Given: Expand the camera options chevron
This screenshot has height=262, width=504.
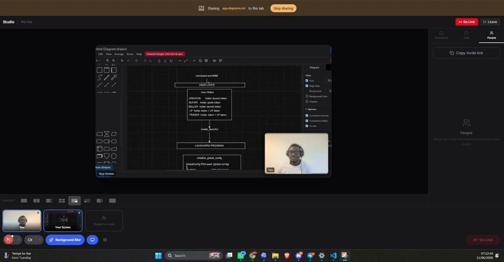Looking at the screenshot, I should (39, 240).
